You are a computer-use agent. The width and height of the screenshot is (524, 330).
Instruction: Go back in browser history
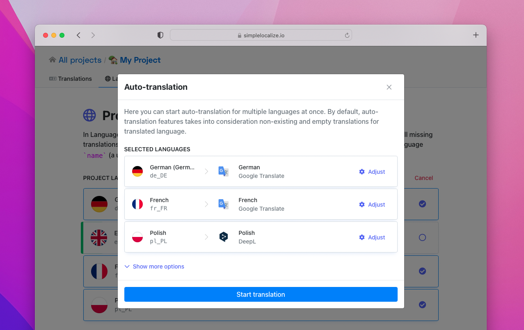point(78,35)
